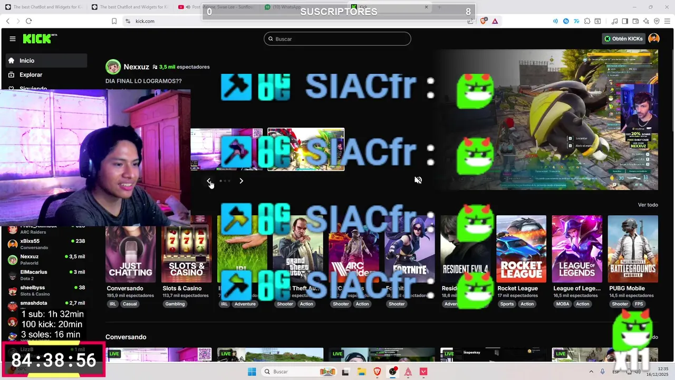The width and height of the screenshot is (675, 380).
Task: Select the second carousel stream thumbnail
Action: tap(306, 149)
